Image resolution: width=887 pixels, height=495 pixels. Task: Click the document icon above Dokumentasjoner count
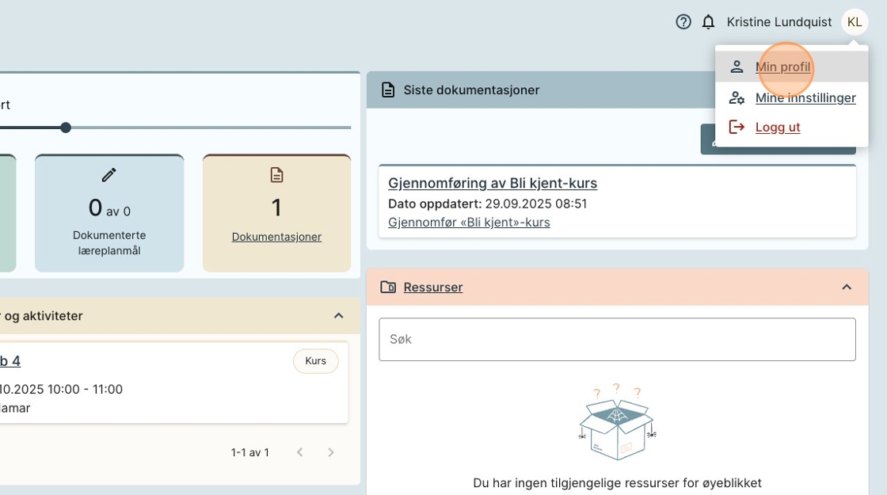276,175
